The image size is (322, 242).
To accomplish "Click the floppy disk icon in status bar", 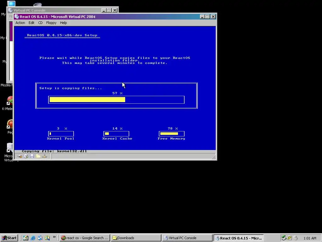I will pyautogui.click(x=32, y=156).
